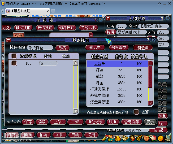Image resolution: width=173 pixels, height=144 pixels.
Task: Enable the 图鉴 checkbox
Action: 136,112
